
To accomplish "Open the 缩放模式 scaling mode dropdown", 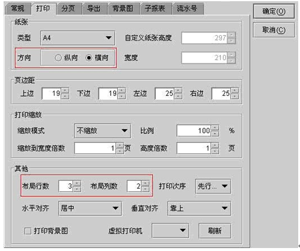I will tap(102, 131).
